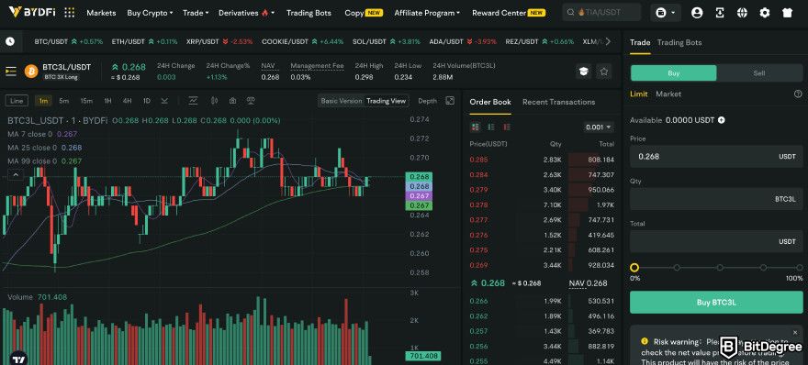Viewport: 808px width, 365px height.
Task: Open the apps grid menu beside BYDFi logo
Action: click(x=69, y=13)
